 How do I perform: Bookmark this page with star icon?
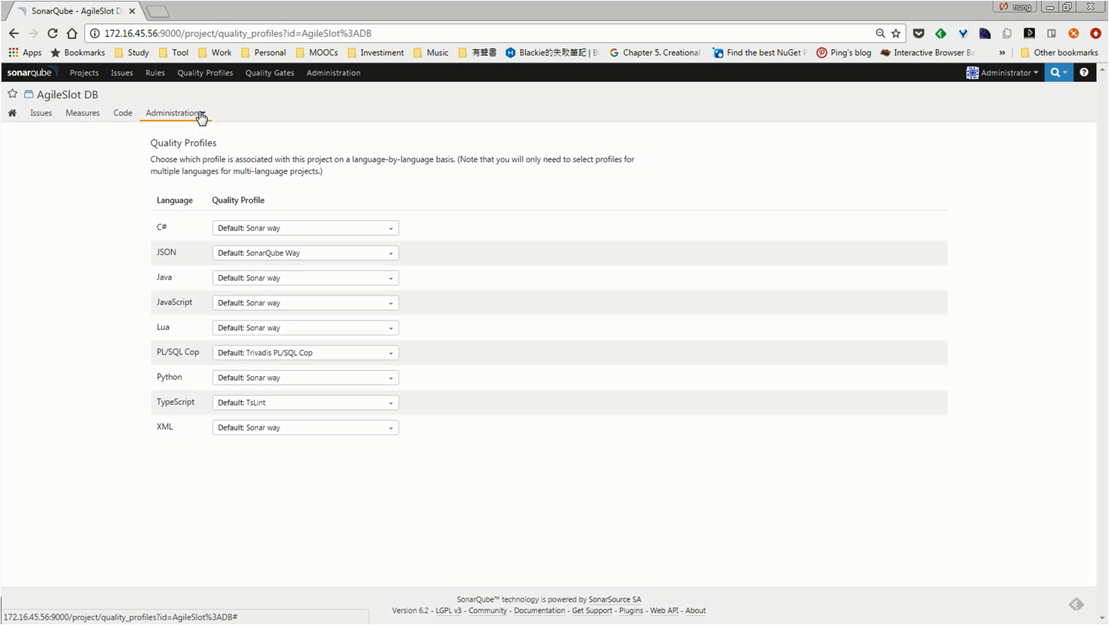click(x=896, y=33)
